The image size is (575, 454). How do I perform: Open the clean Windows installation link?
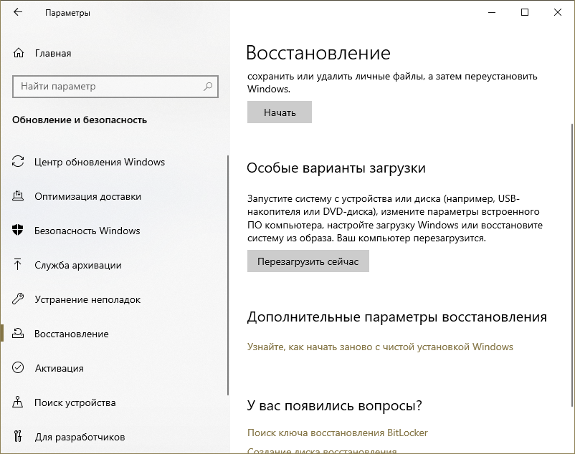coord(380,347)
